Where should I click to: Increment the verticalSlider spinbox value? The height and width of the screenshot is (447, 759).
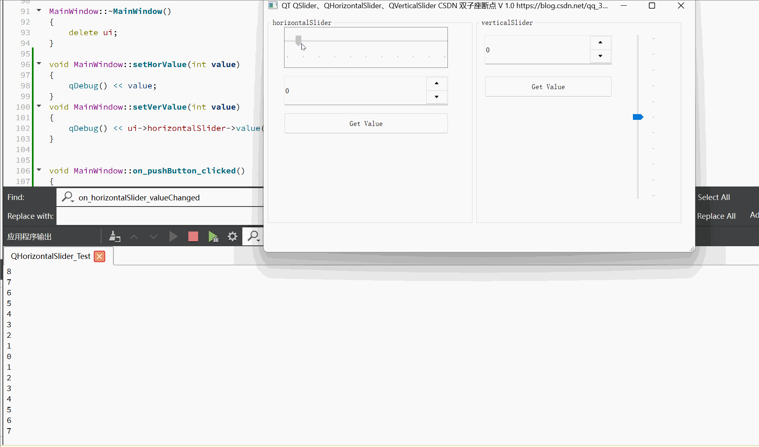point(600,43)
